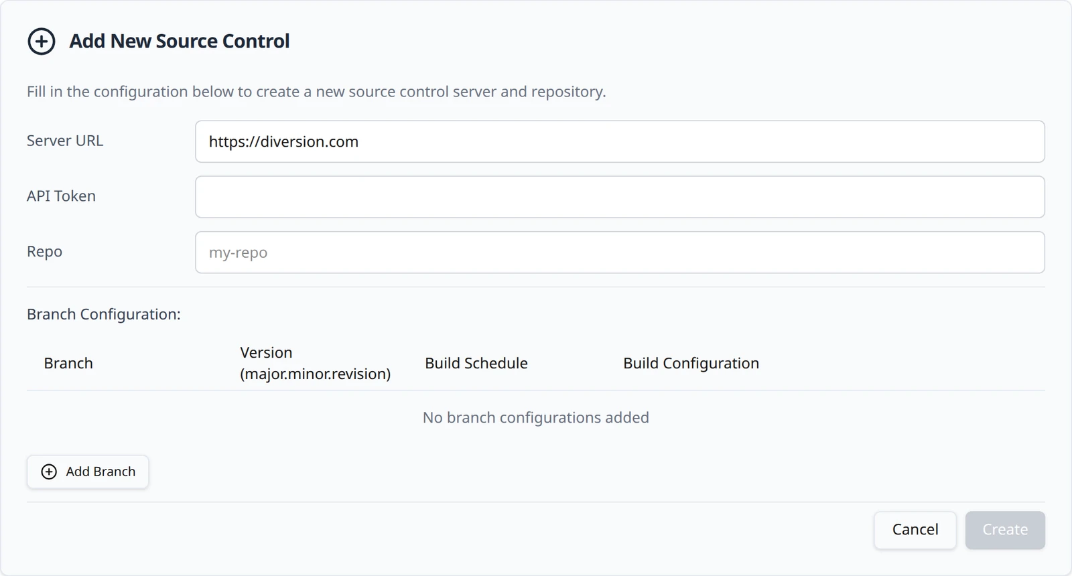Click the plus icon in Add Branch button
1072x576 pixels.
pyautogui.click(x=49, y=472)
